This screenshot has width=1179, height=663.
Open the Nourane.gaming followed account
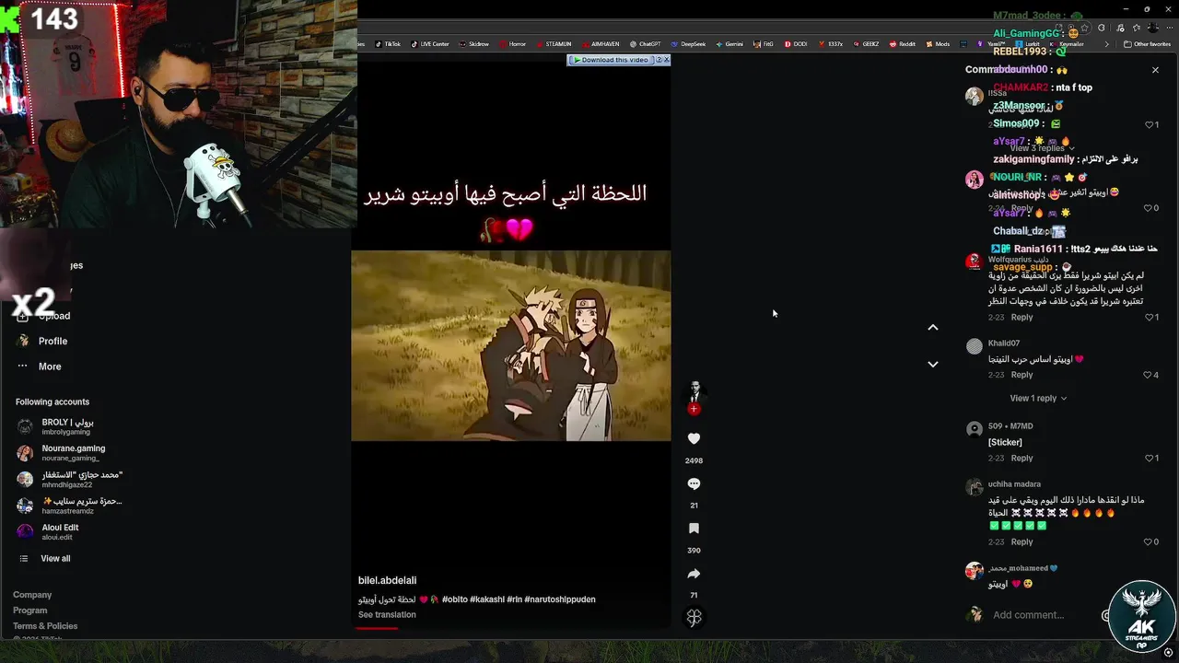click(61, 453)
